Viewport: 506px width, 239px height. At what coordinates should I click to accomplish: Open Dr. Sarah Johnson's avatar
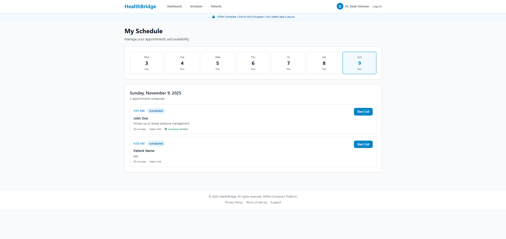(340, 6)
